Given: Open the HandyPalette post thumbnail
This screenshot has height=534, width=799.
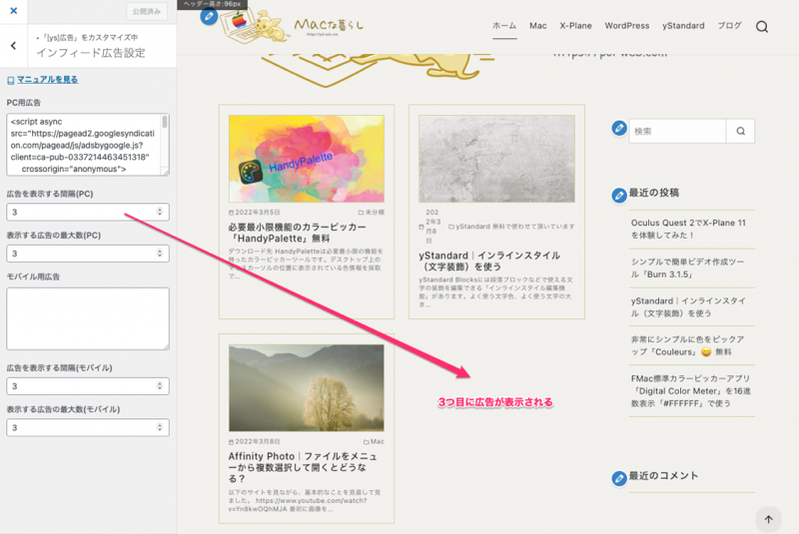Looking at the screenshot, I should [x=307, y=159].
